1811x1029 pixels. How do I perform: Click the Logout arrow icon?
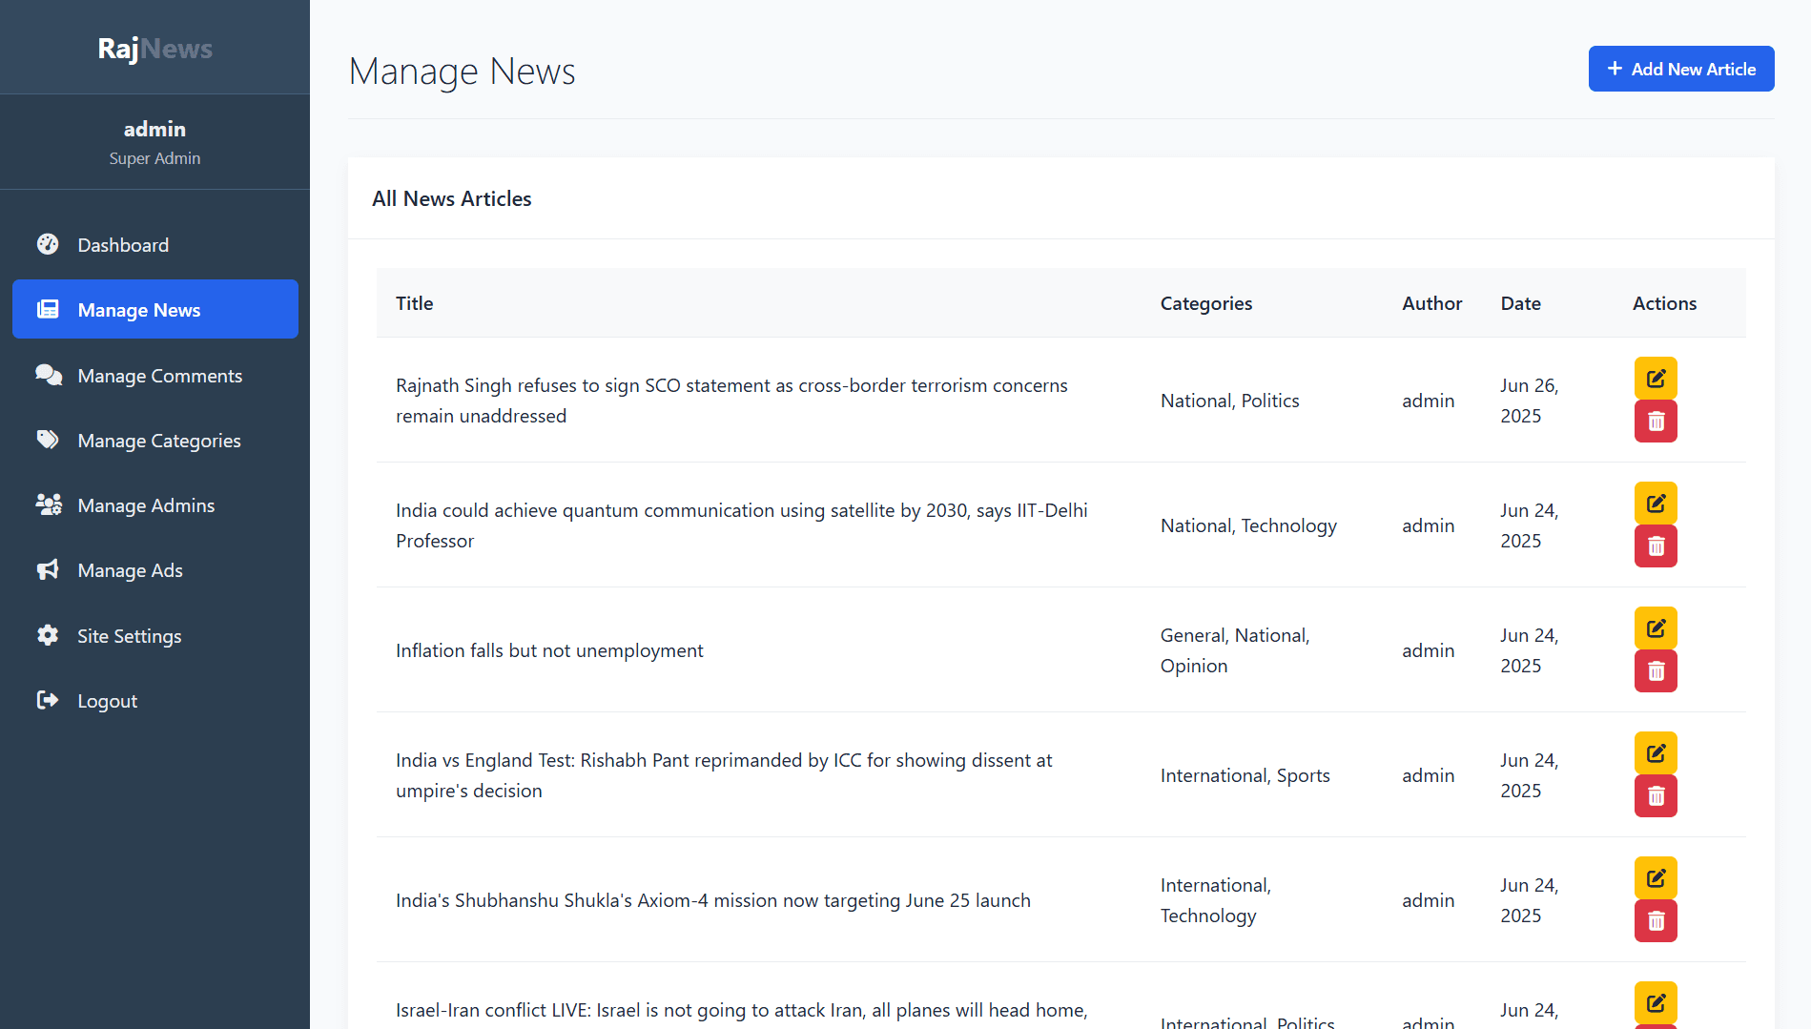click(48, 700)
